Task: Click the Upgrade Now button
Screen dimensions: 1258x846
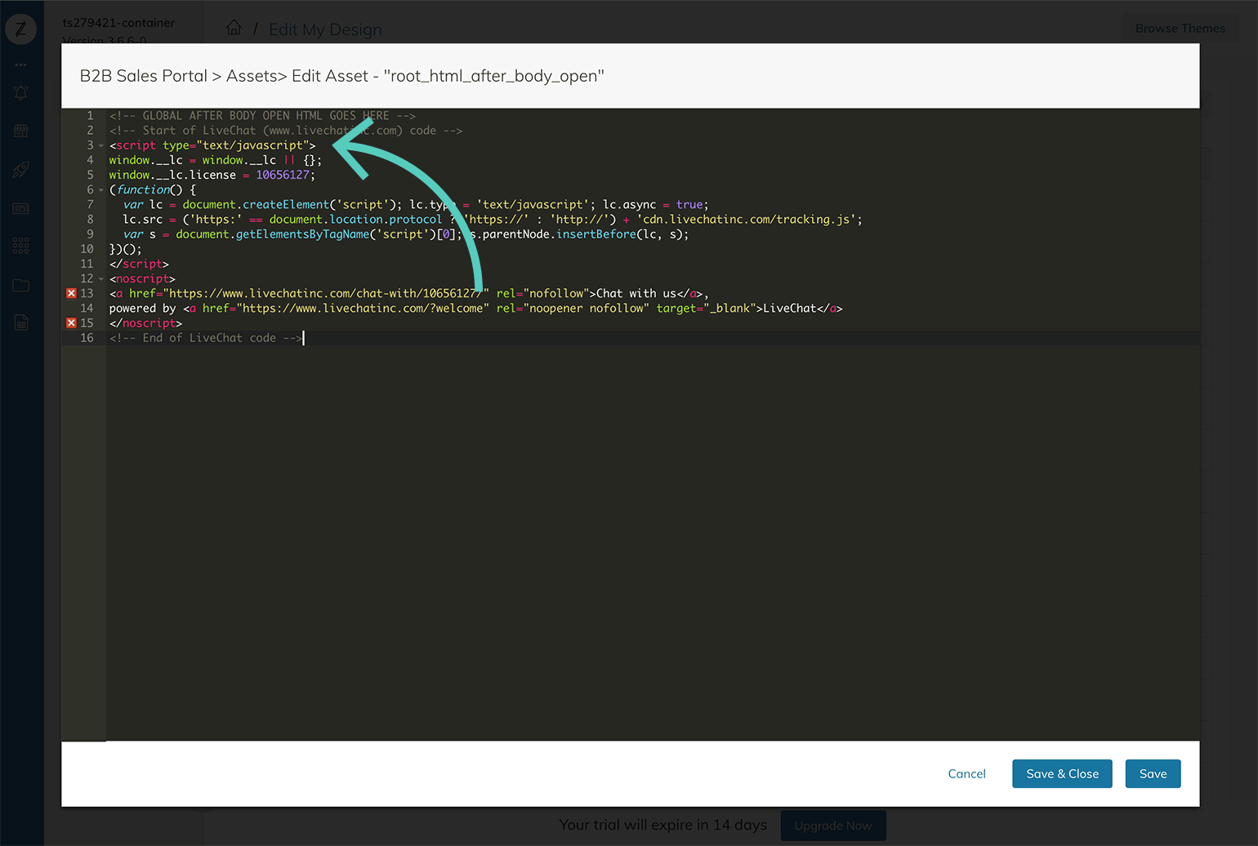Action: click(833, 826)
